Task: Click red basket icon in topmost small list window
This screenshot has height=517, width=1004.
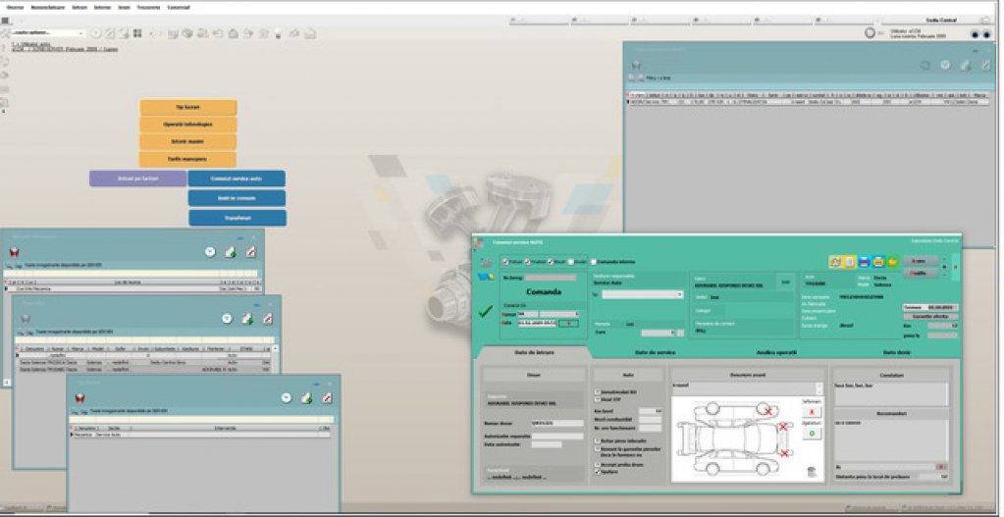Action: (14, 252)
